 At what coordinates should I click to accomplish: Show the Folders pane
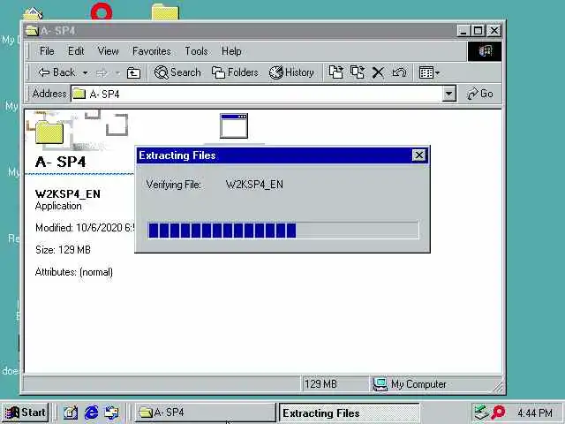click(235, 72)
